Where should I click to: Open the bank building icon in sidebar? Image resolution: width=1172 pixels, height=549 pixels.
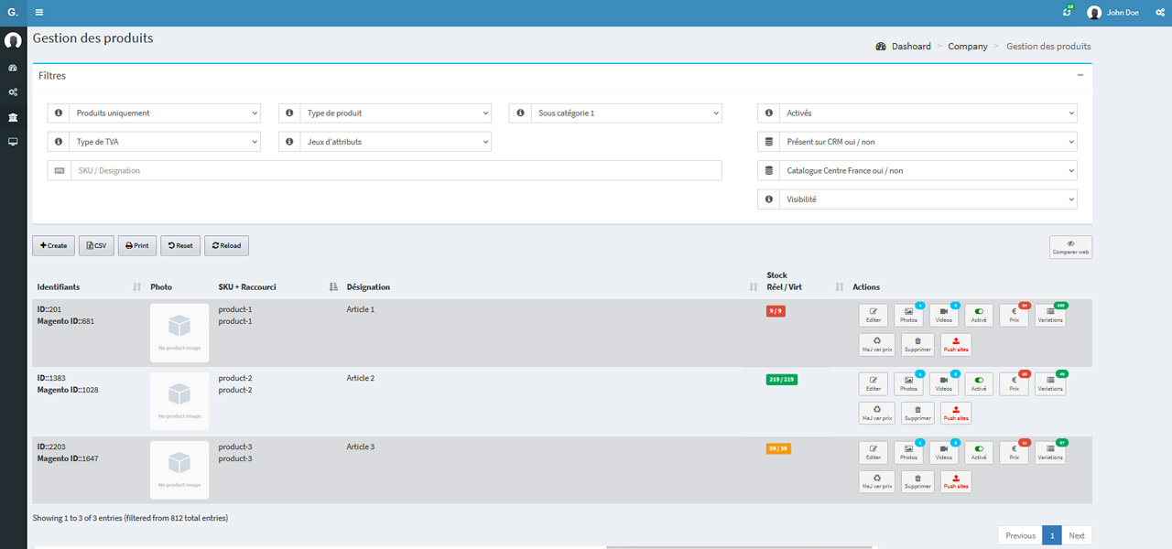coord(13,118)
